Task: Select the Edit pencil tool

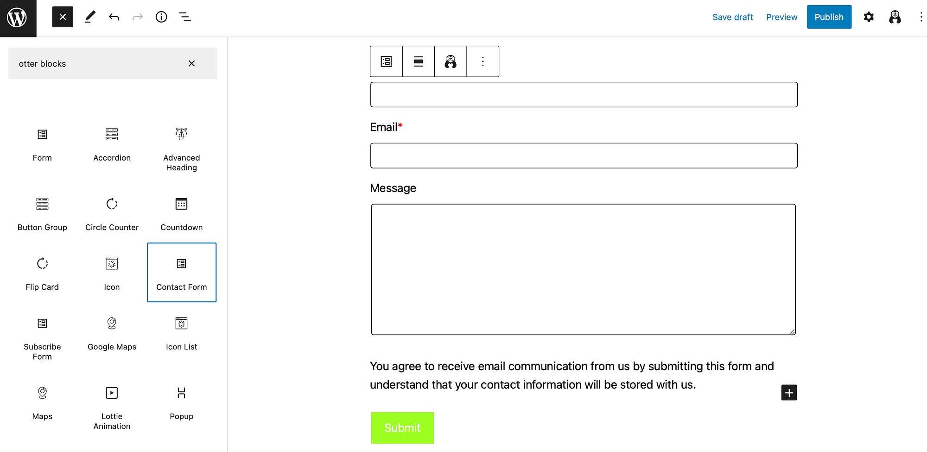Action: pos(90,17)
